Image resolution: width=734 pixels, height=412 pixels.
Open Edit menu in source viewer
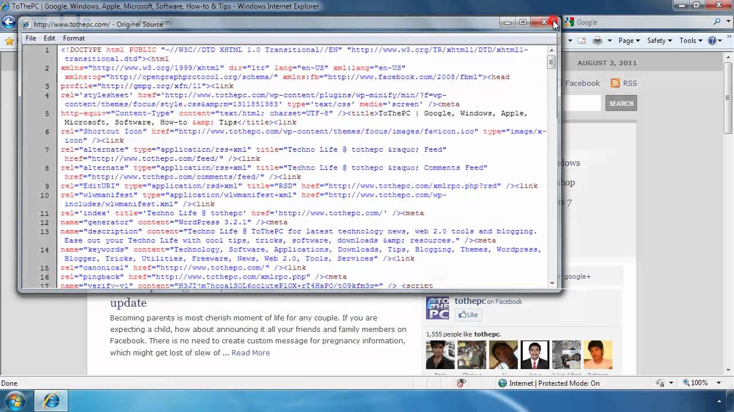click(49, 38)
